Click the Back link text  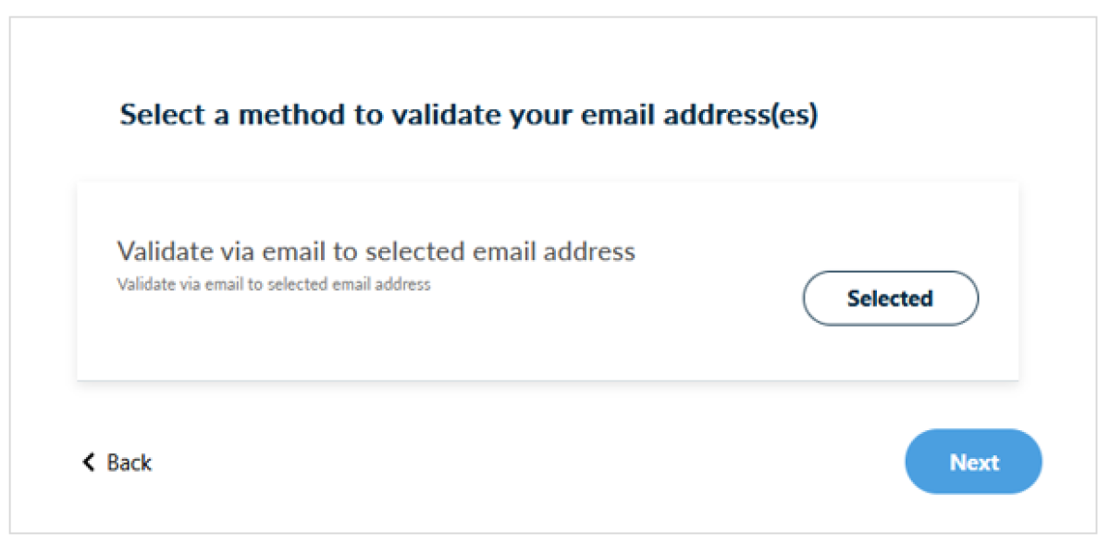(129, 463)
